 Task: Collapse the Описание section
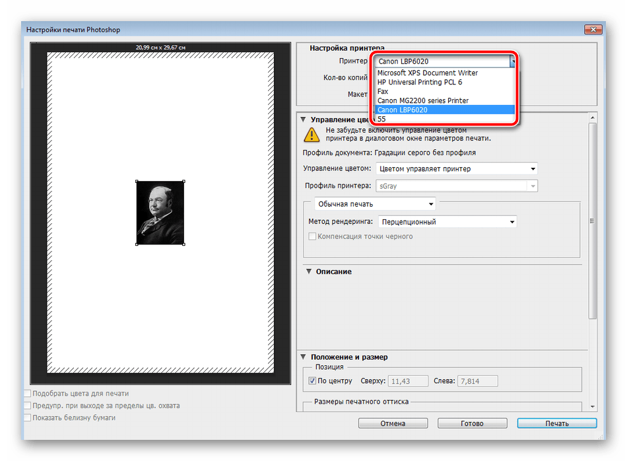pos(308,271)
